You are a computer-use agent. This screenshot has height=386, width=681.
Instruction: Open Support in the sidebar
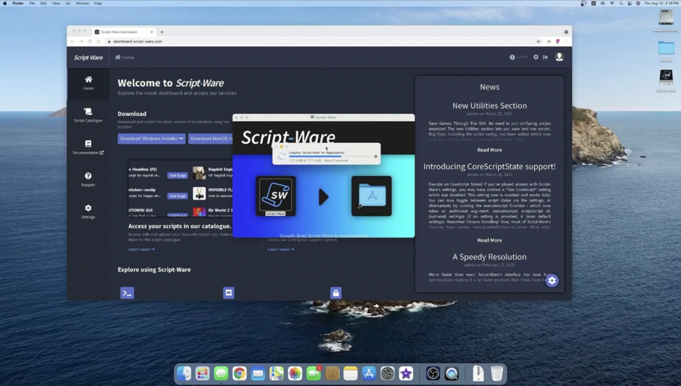88,179
